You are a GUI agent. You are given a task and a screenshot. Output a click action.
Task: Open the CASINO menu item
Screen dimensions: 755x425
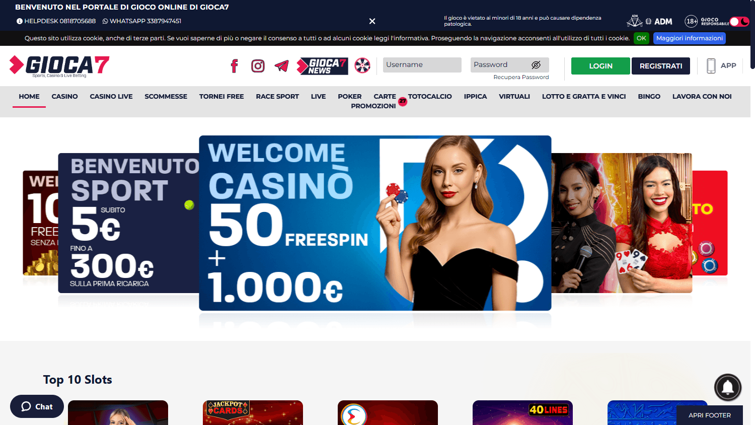[x=65, y=96]
